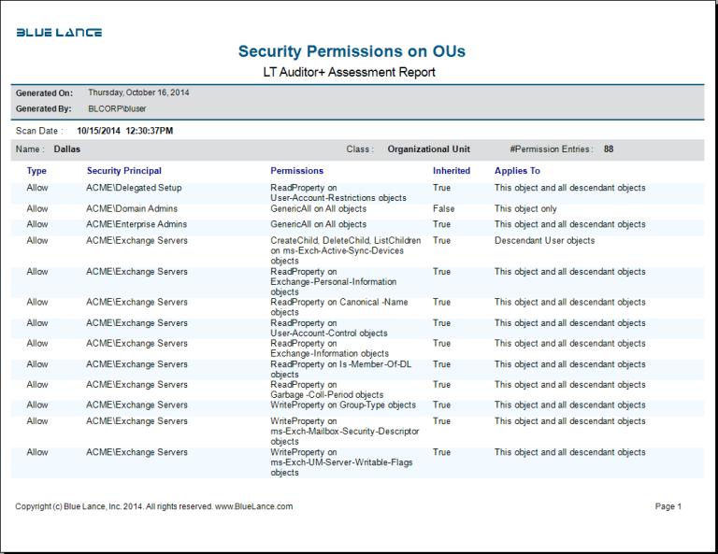Click the Applies To column header
718x554 pixels.
point(517,171)
